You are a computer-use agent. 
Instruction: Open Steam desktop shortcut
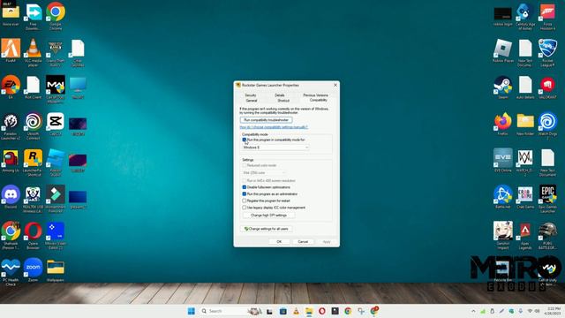click(502, 87)
